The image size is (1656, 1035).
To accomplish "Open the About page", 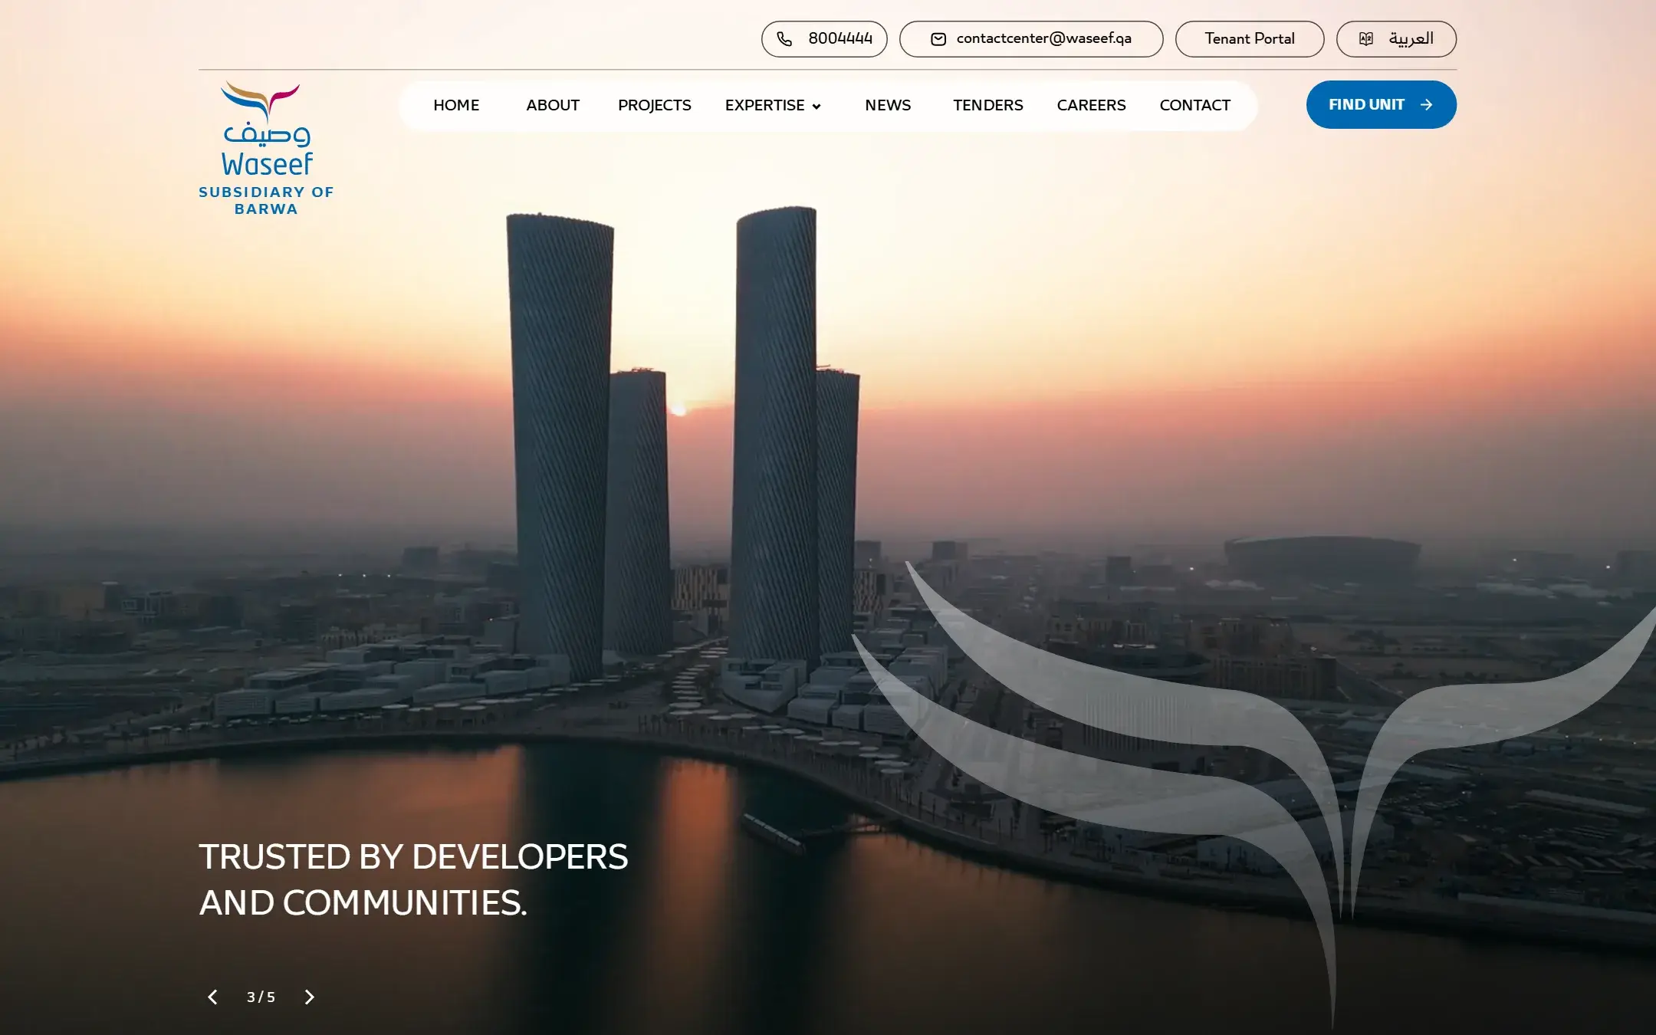I will [553, 105].
